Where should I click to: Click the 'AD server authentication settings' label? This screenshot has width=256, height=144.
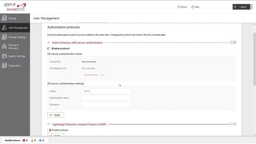66,84
